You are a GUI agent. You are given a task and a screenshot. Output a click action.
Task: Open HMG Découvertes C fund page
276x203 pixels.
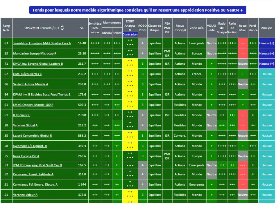tap(27, 74)
